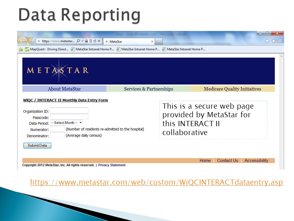Open MapQuest - Driving Directions favorite
The height and width of the screenshot is (221, 294).
click(47, 49)
